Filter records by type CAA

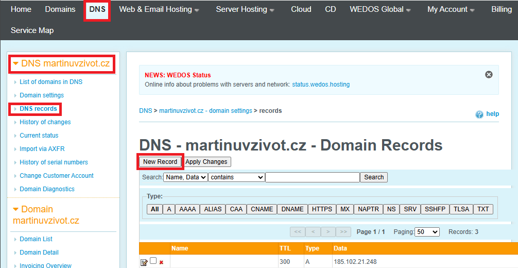coord(236,209)
